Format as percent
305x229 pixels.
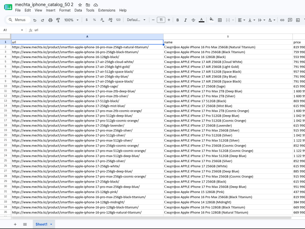[94, 20]
